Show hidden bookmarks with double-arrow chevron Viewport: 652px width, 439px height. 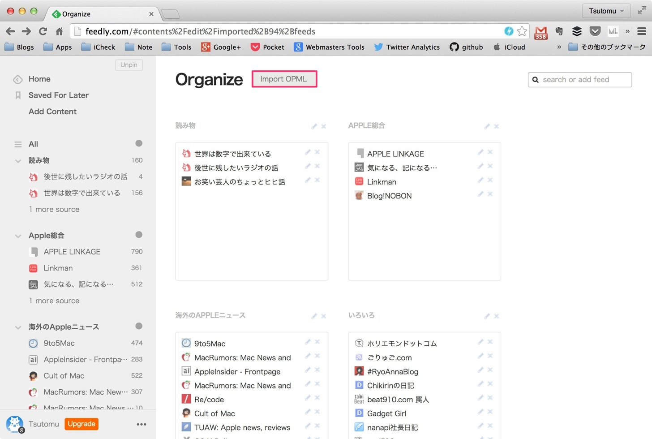click(x=559, y=47)
